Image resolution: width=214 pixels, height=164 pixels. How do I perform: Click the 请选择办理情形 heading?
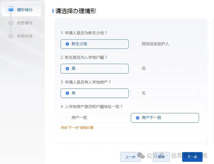click(76, 11)
